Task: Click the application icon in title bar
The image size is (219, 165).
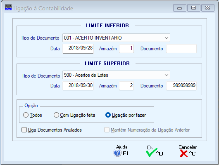Action: coord(8,7)
